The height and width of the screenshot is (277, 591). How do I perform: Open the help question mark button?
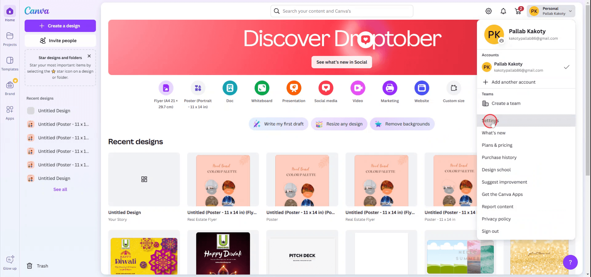pyautogui.click(x=570, y=262)
